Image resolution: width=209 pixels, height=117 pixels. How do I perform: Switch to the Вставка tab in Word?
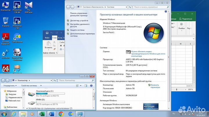tap(60, 38)
